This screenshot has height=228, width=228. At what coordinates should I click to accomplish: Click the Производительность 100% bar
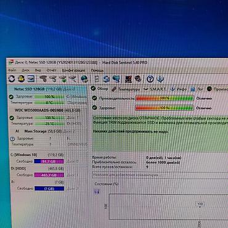coord(165,99)
